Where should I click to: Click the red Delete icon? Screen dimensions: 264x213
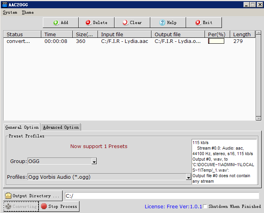click(88, 22)
